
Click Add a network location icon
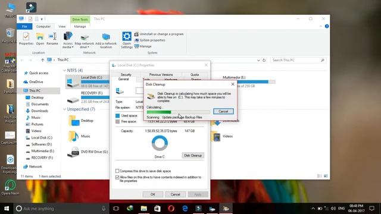tap(106, 40)
